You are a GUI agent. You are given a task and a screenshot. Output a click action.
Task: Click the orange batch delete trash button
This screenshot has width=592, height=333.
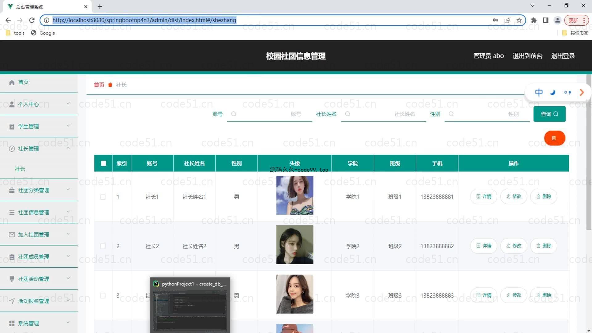[554, 138]
